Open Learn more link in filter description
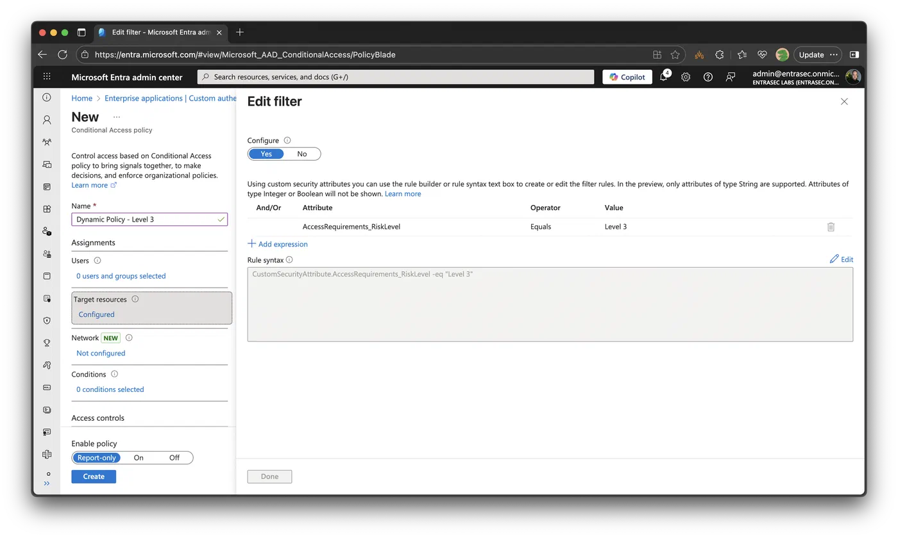898x538 pixels. (403, 194)
